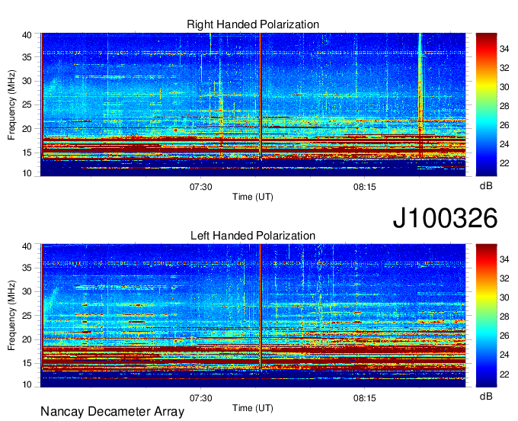The image size is (518, 421).
Task: Click the 22 value on top color bar scale
Action: pos(504,163)
